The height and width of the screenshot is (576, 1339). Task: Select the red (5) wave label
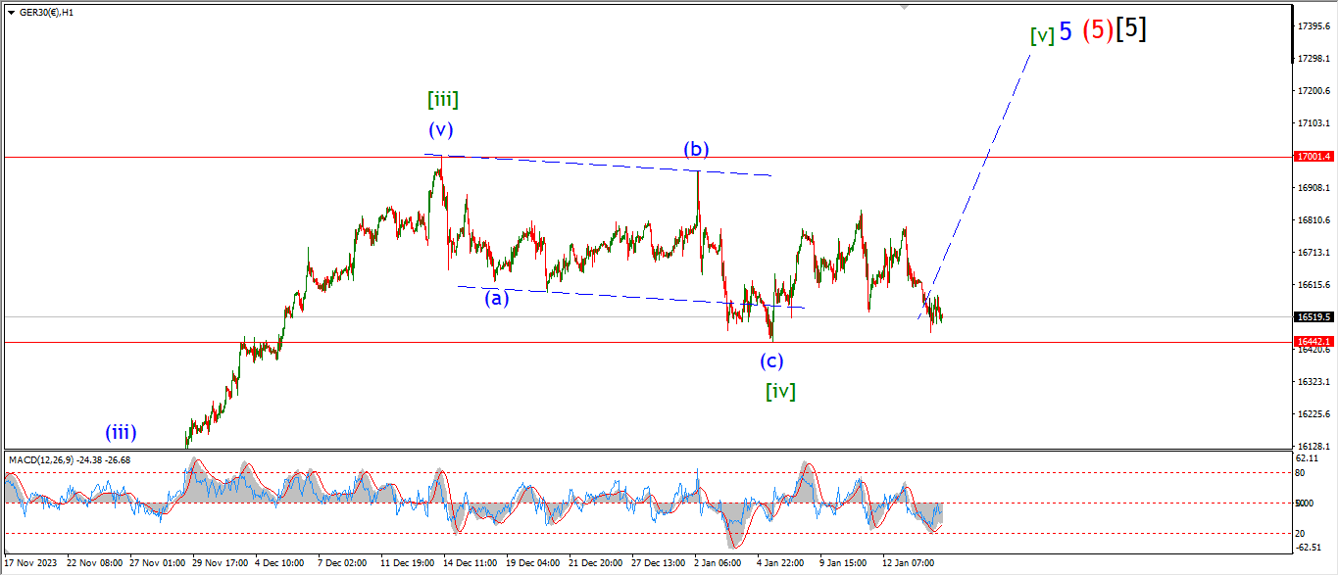coord(1097,30)
